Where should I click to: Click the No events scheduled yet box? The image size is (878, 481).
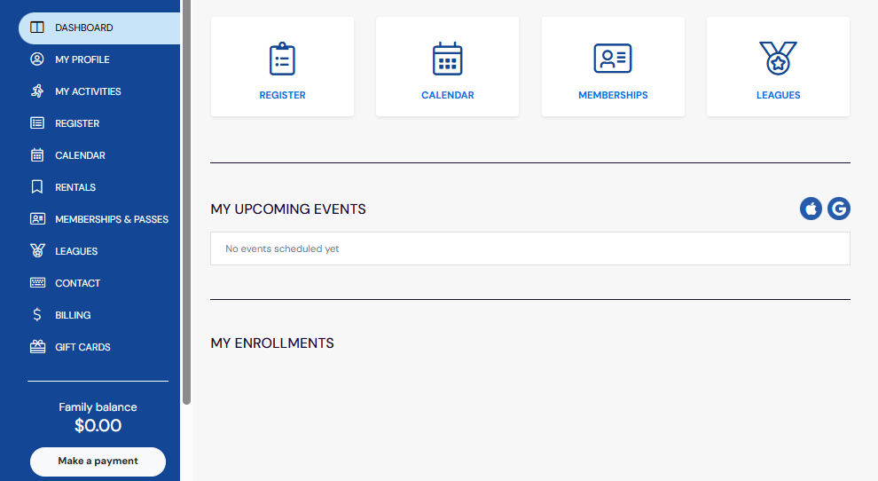[529, 248]
